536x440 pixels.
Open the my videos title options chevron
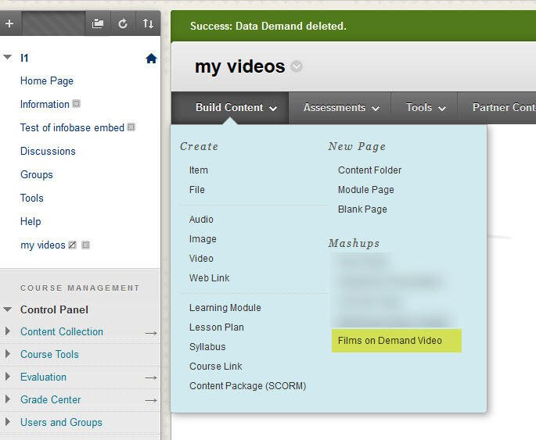point(297,66)
